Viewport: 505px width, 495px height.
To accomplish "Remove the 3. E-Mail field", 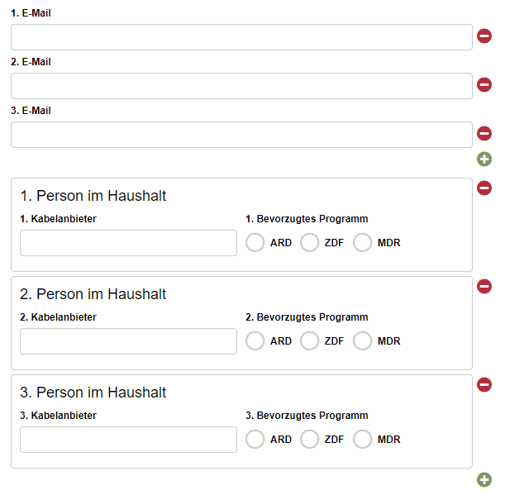I will [484, 133].
